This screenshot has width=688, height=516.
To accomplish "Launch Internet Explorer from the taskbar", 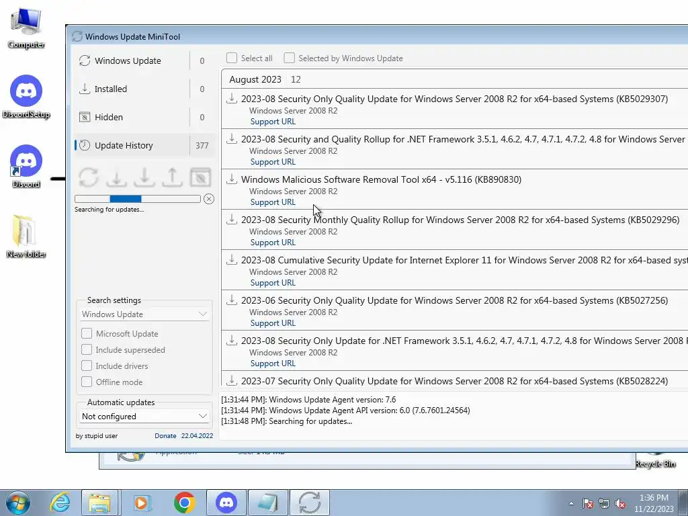I will tap(60, 503).
